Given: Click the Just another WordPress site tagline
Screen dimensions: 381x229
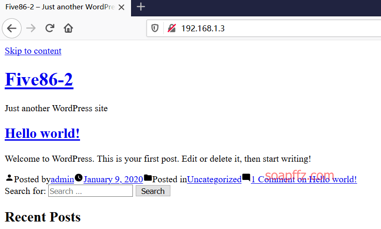Looking at the screenshot, I should (x=56, y=108).
